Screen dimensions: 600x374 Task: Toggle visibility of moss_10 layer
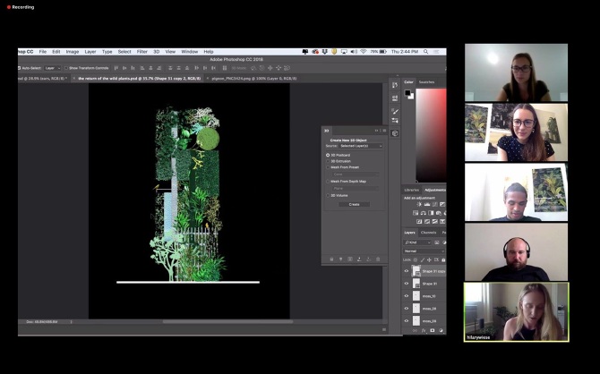(x=407, y=295)
